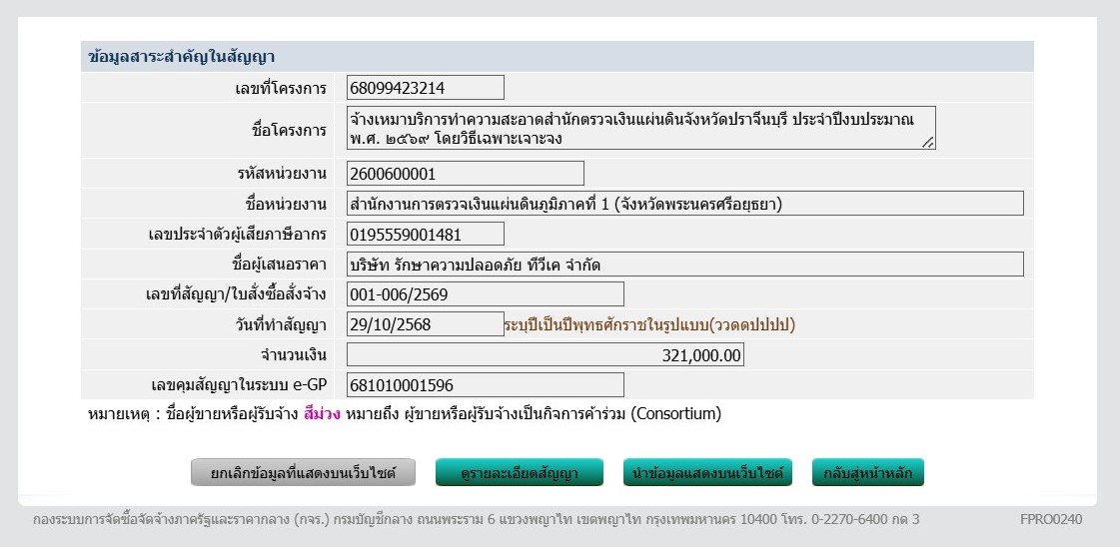Click the รหัสหน่วยงาน label
The width and height of the screenshot is (1120, 547).
282,174
